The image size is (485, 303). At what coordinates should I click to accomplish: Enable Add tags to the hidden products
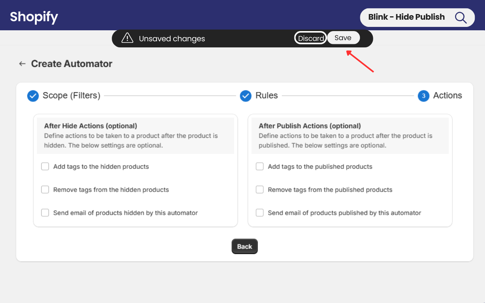tap(45, 167)
